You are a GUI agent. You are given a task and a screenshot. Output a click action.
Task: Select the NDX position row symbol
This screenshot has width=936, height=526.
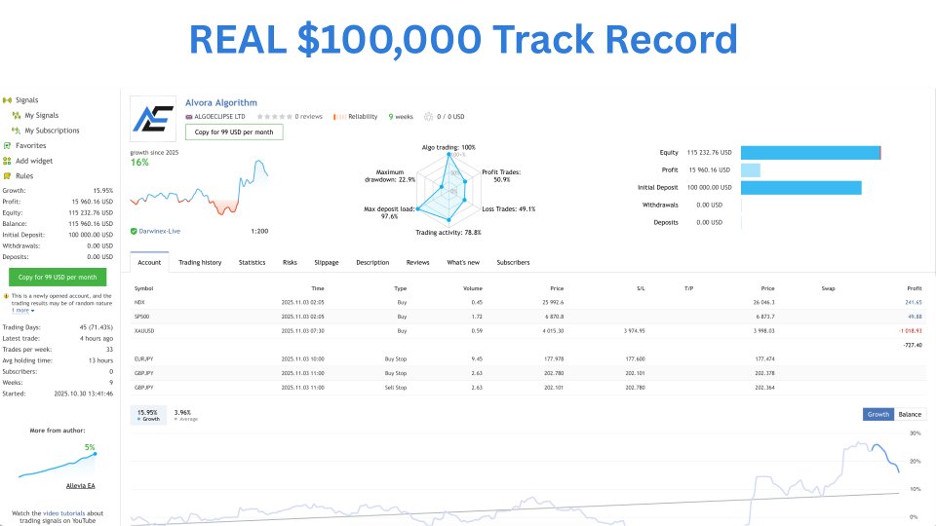139,302
